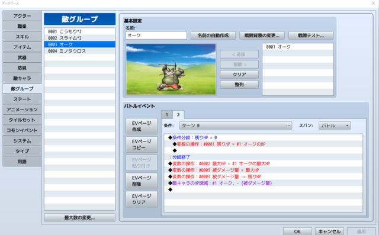The height and width of the screenshot is (235, 379).
Task: Switch to the タイルセット tab
Action: 22,120
